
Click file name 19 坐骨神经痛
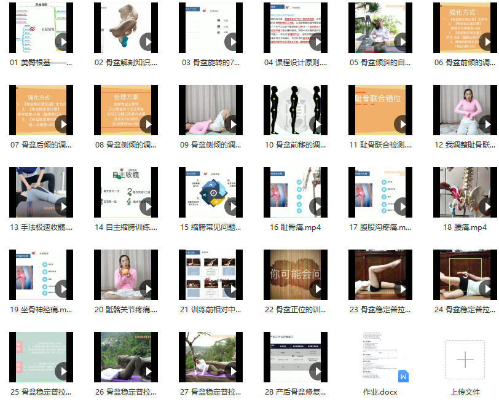(41, 310)
